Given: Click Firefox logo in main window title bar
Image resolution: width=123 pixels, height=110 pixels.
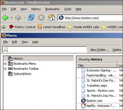Looking at the screenshot, I should [x=3, y=2].
